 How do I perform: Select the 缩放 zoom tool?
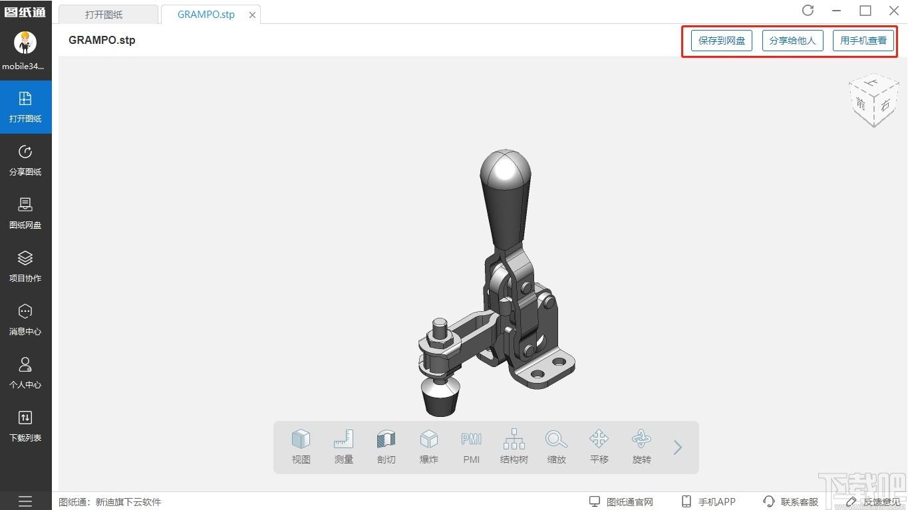point(557,447)
